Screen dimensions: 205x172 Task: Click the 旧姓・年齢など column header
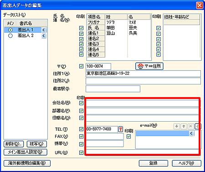[x=182, y=17]
